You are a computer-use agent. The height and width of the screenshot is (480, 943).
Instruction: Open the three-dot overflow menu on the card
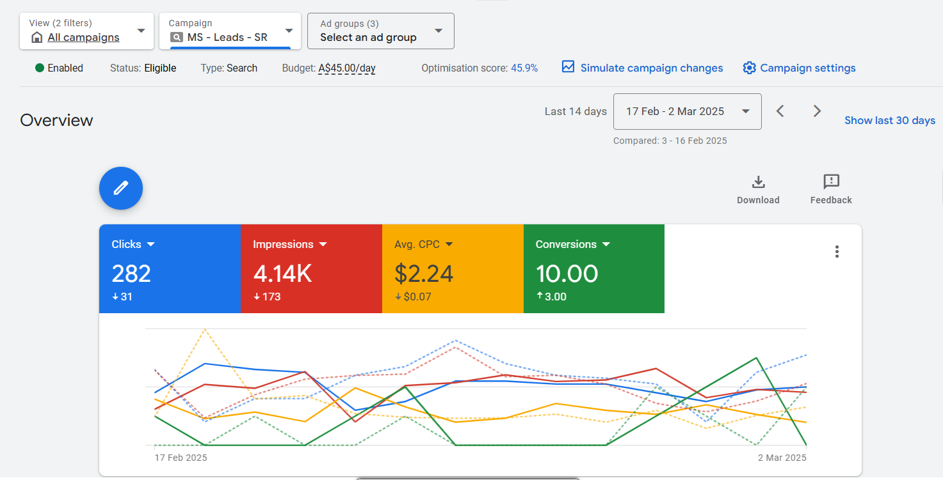837,251
